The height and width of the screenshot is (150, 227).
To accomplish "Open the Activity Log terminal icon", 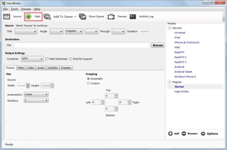I will coord(133,16).
